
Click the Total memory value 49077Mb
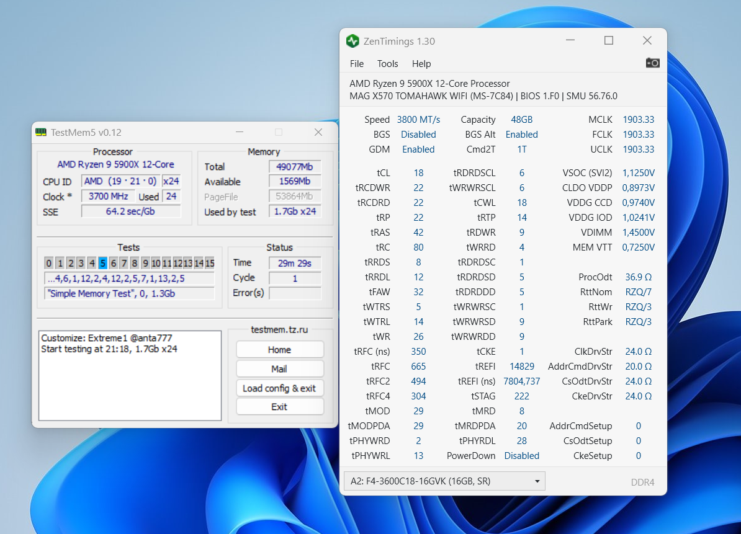click(x=295, y=167)
